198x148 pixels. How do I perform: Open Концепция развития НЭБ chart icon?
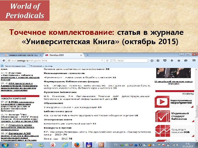coord(163,131)
